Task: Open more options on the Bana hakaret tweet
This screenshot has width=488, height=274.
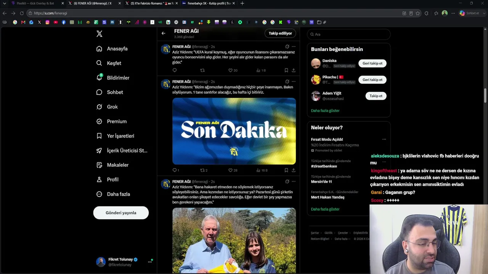Action: [x=294, y=182]
